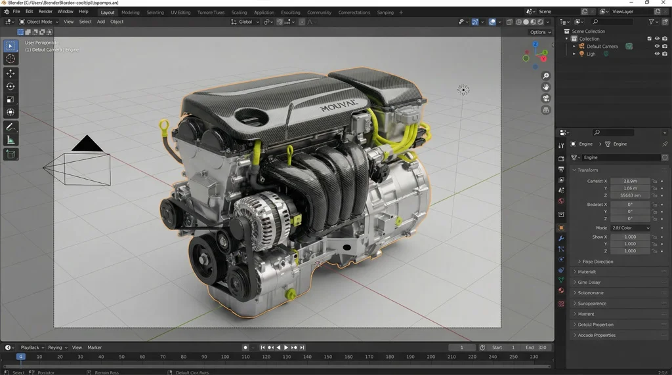Select the Rotate tool
The height and width of the screenshot is (375, 672).
pyautogui.click(x=10, y=87)
